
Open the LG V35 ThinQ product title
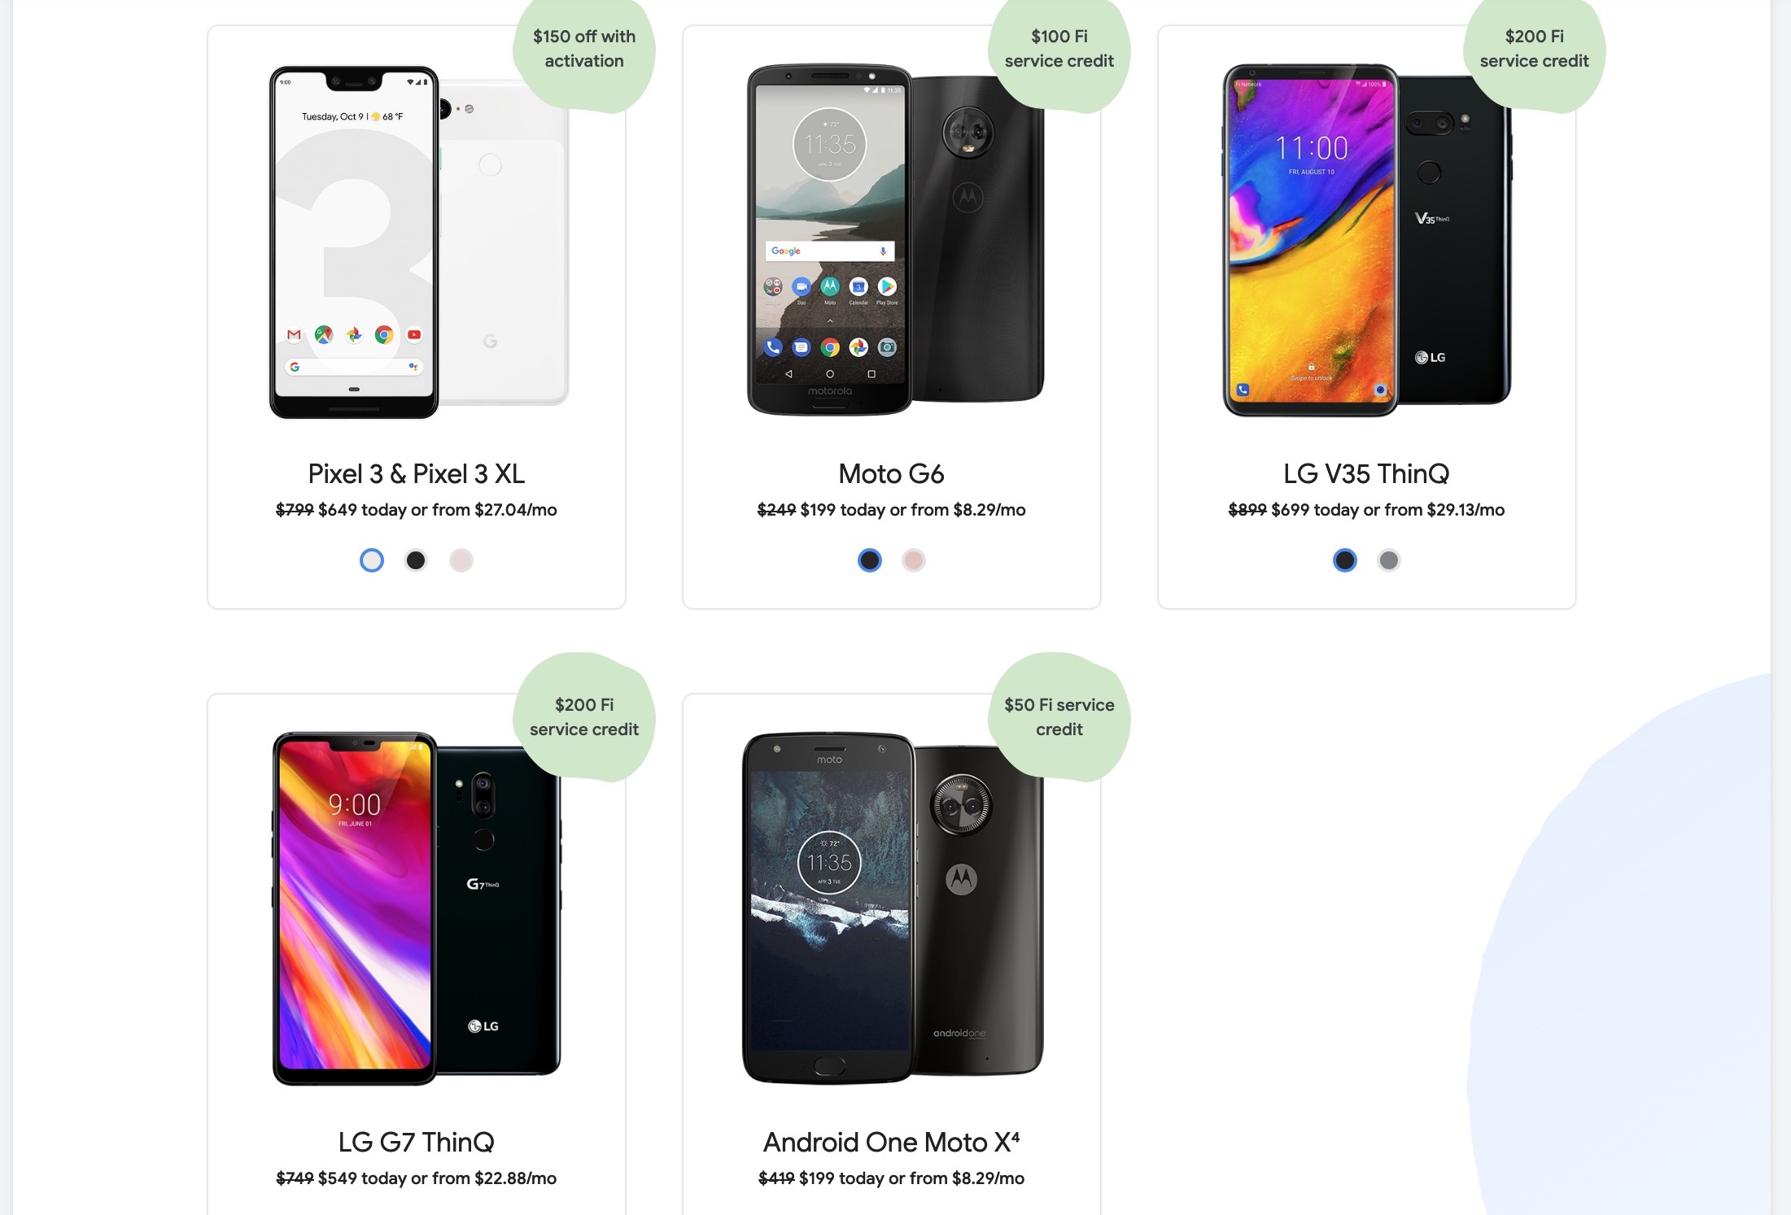1366,473
